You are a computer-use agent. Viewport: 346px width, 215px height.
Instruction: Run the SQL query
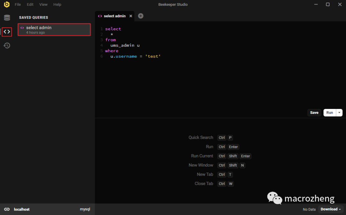click(329, 112)
